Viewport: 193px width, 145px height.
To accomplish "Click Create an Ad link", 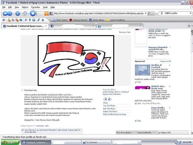I will pyautogui.click(x=165, y=61).
